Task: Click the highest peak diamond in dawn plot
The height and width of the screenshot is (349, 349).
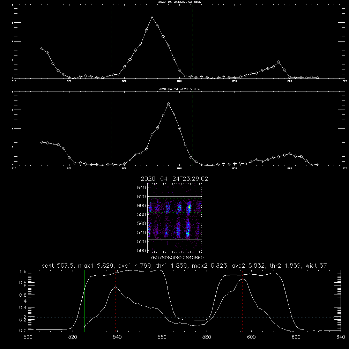Action: pos(152,17)
